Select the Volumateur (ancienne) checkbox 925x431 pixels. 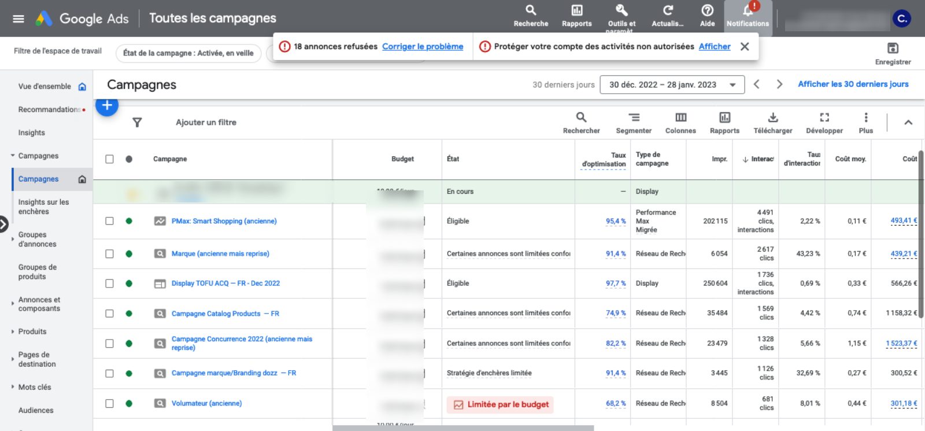coord(109,403)
